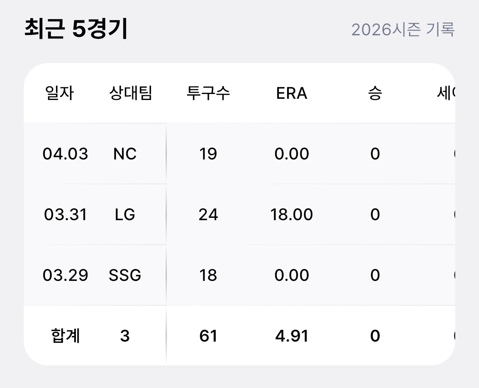Tap the 최근 5경기 heading
This screenshot has height=388, width=479.
pyautogui.click(x=76, y=29)
